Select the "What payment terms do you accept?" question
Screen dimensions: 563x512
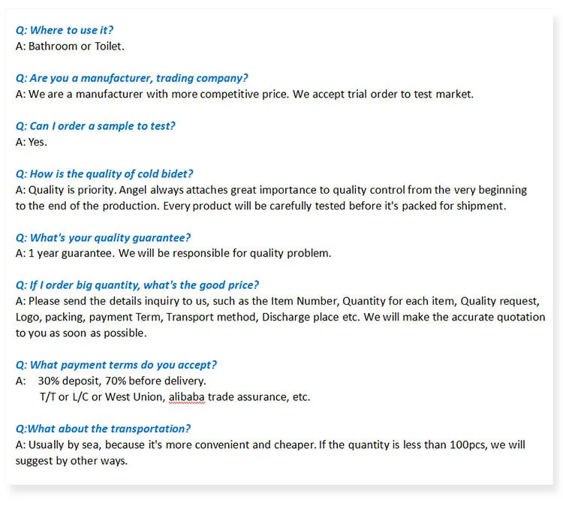click(x=116, y=365)
